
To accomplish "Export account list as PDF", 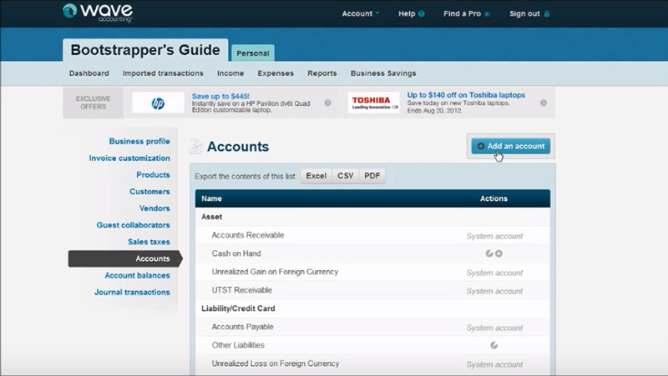I will (x=372, y=176).
